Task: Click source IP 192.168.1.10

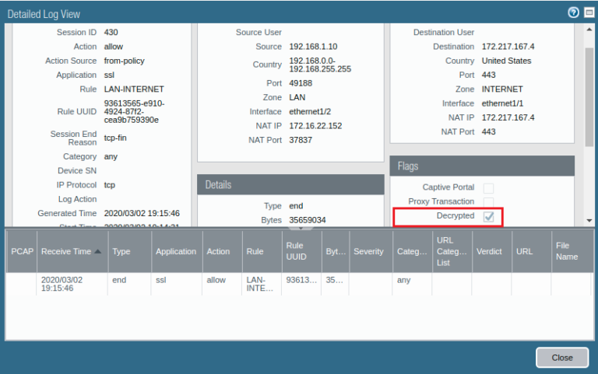Action: tap(313, 47)
